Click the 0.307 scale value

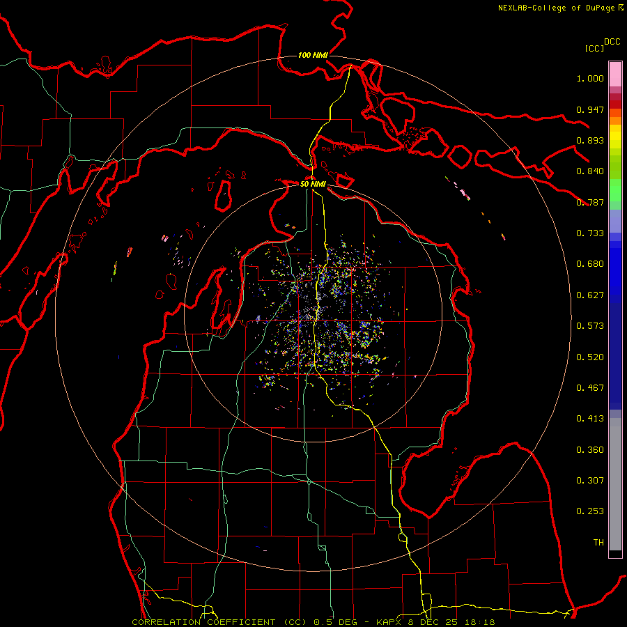590,481
